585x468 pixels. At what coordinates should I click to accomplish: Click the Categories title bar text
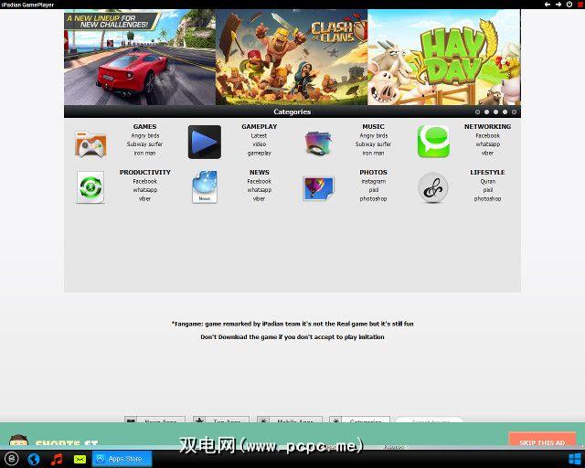point(292,112)
